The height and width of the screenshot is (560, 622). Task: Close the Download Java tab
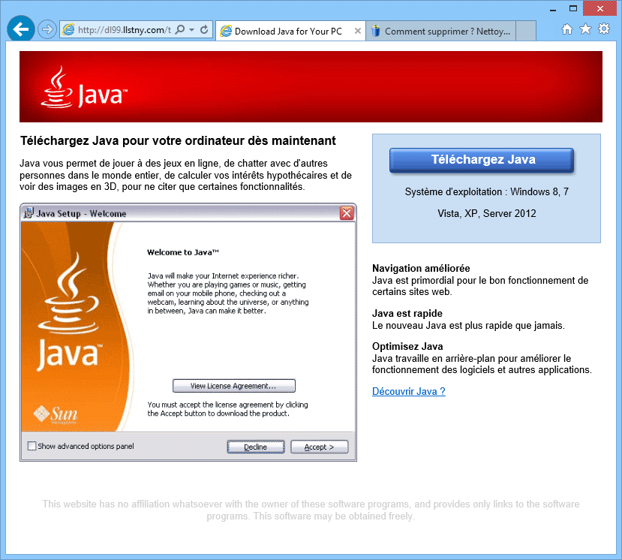click(x=357, y=32)
